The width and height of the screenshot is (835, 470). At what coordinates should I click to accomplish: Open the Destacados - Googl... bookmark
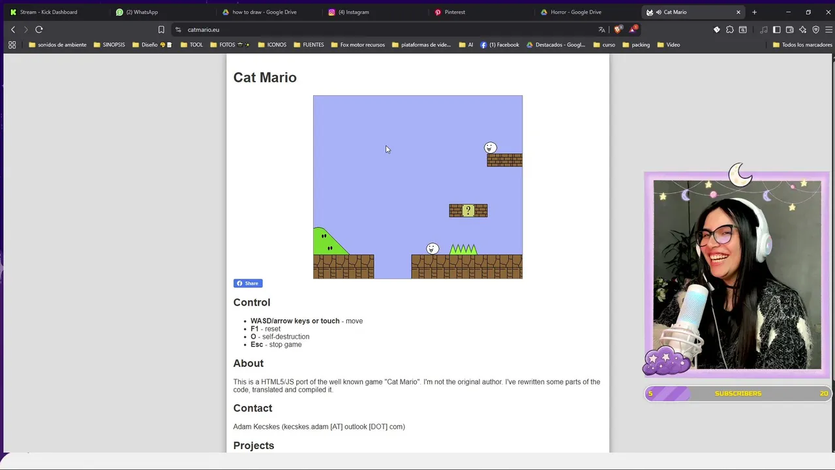556,45
